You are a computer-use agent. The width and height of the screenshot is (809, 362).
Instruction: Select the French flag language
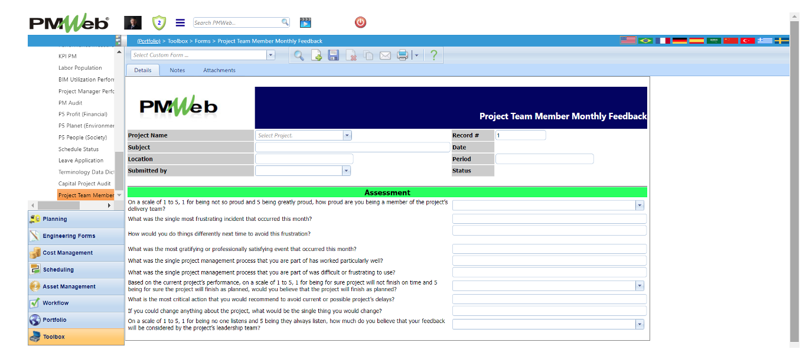point(663,41)
